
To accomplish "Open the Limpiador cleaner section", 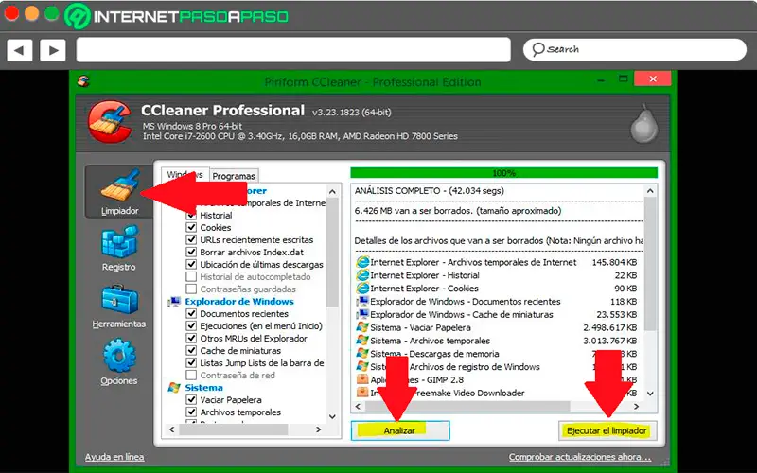I will [119, 192].
